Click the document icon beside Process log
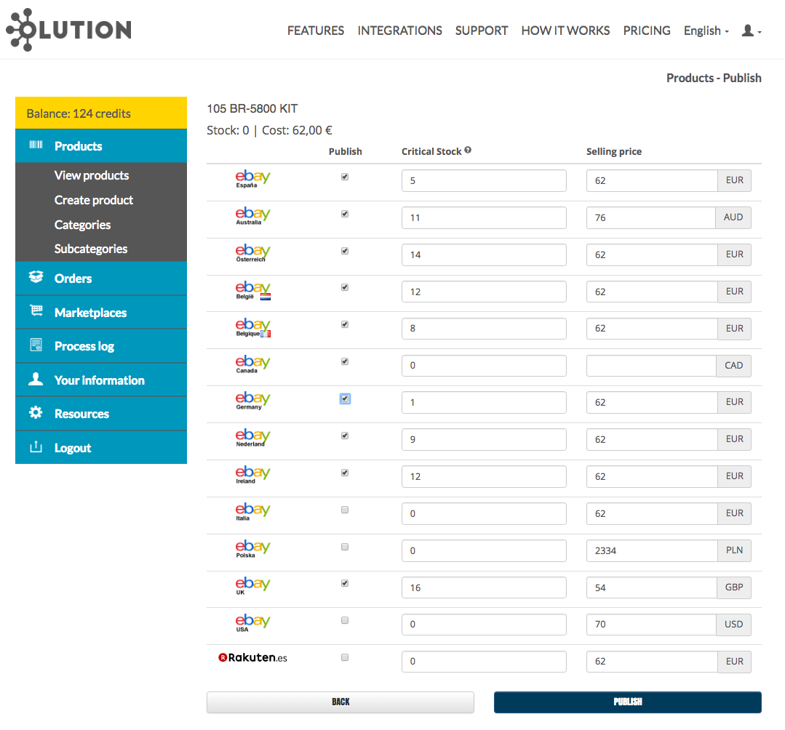 click(x=36, y=345)
